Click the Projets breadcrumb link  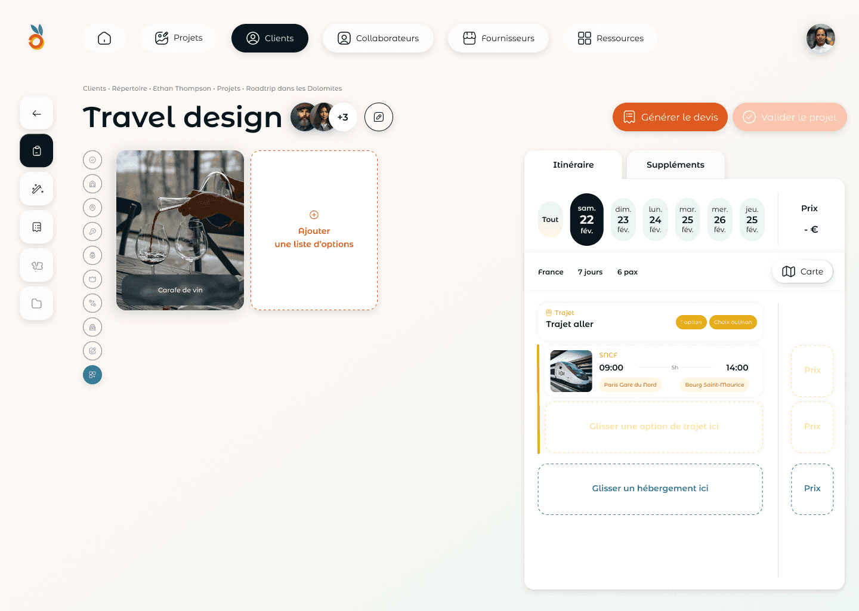[228, 88]
